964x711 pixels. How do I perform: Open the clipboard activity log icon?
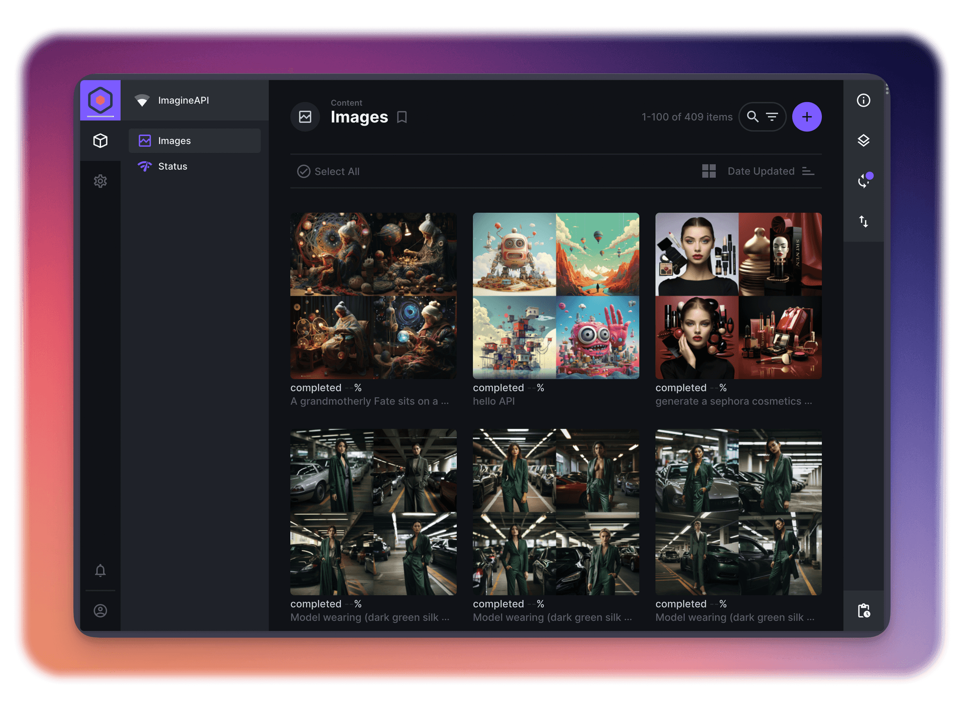pos(863,610)
